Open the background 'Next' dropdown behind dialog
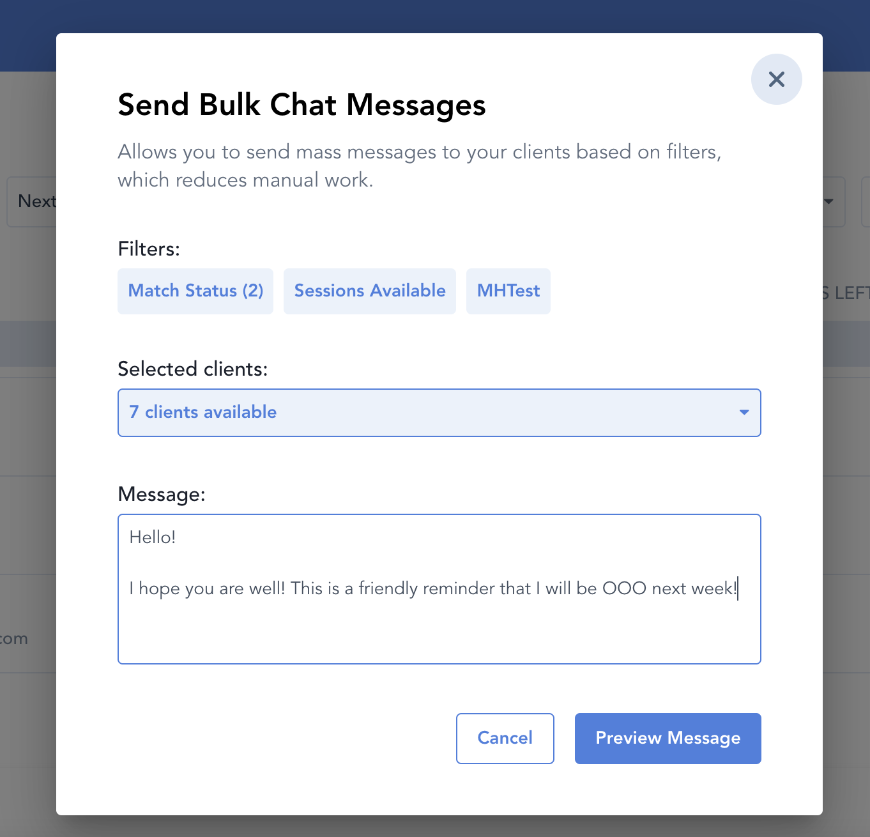Image resolution: width=870 pixels, height=837 pixels. click(32, 201)
